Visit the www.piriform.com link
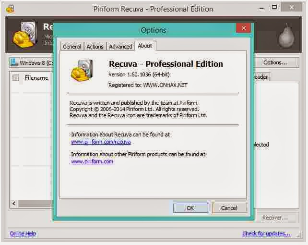 [x=92, y=161]
